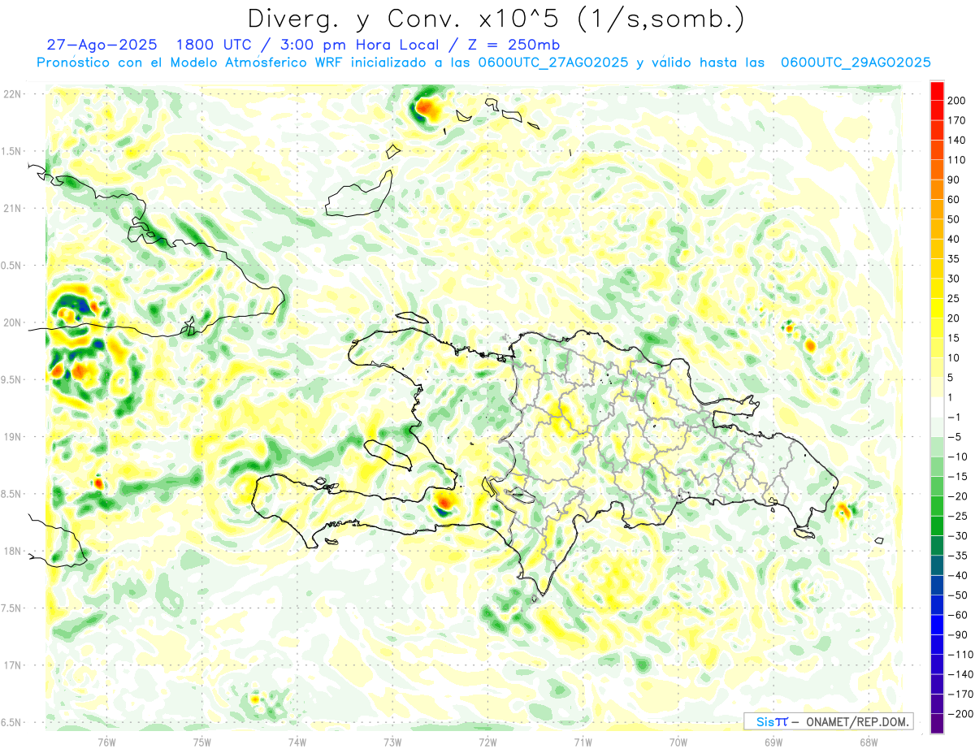Click the "-60" color scale value
The image size is (975, 753).
tap(958, 614)
